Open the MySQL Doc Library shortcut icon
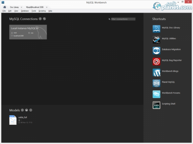193x144 pixels. [156, 29]
